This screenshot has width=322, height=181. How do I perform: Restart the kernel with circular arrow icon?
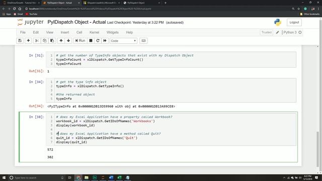[98, 41]
